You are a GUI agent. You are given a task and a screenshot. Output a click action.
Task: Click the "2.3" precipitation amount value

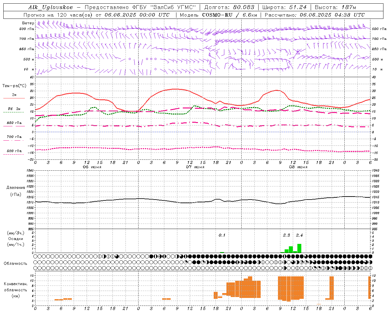(286, 235)
